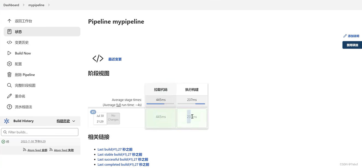Expand the Dashboard breadcrumb chevron

tap(23, 5)
